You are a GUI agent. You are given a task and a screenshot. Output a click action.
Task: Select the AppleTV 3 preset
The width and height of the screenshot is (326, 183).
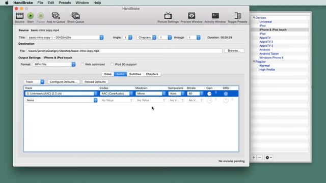(266, 46)
